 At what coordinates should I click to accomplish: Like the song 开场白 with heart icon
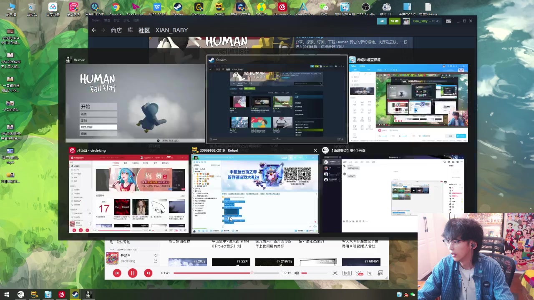point(156,255)
